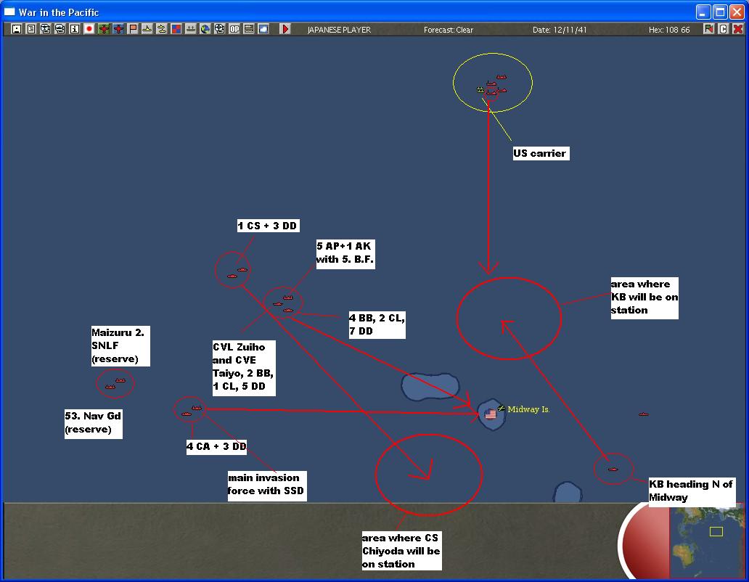Click the airfield icon beside Midway Is.
The height and width of the screenshot is (582, 749).
[x=501, y=408]
